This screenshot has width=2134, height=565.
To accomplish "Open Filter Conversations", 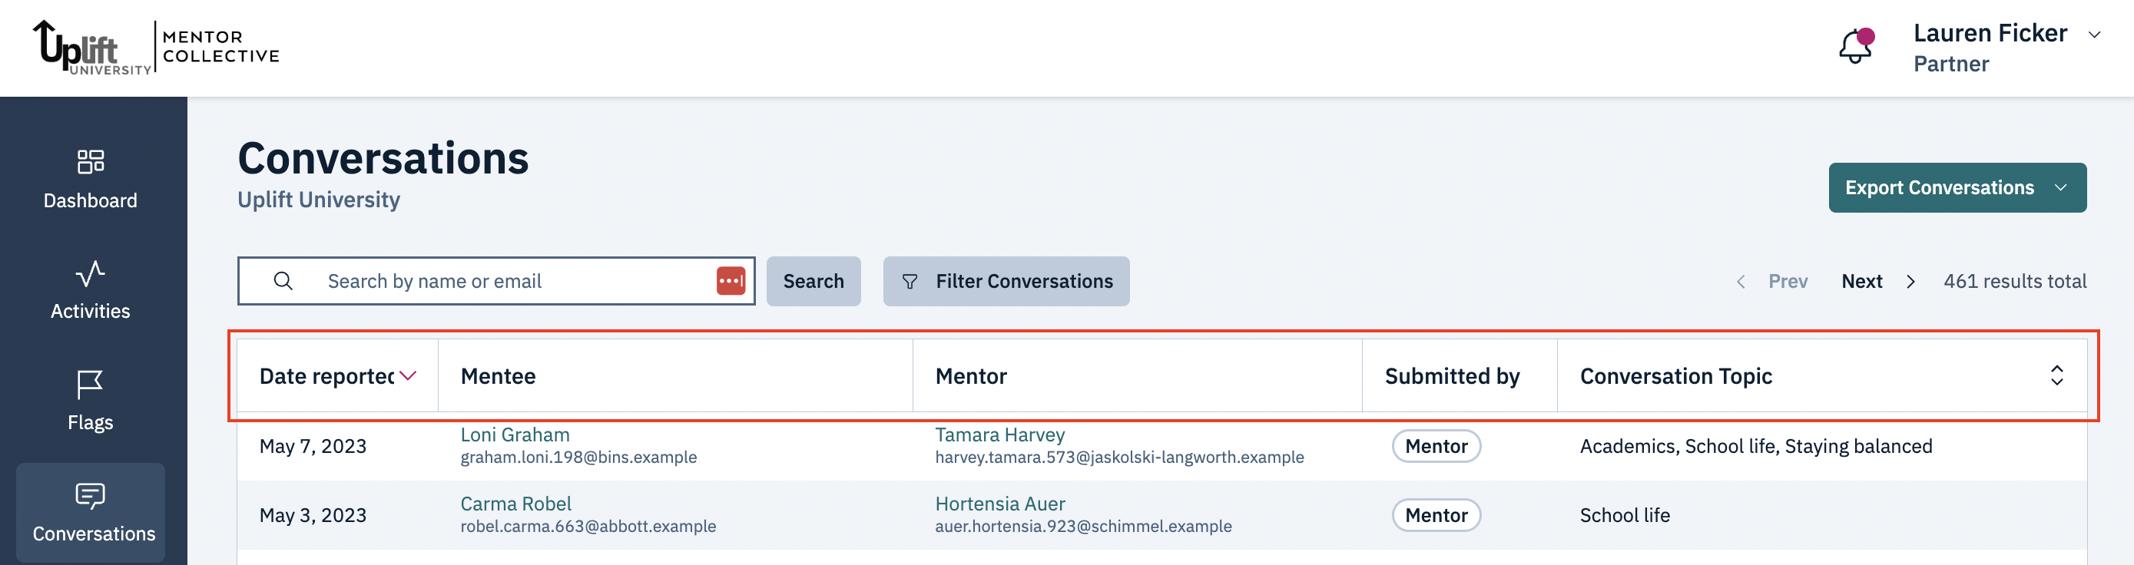I will tap(1006, 281).
